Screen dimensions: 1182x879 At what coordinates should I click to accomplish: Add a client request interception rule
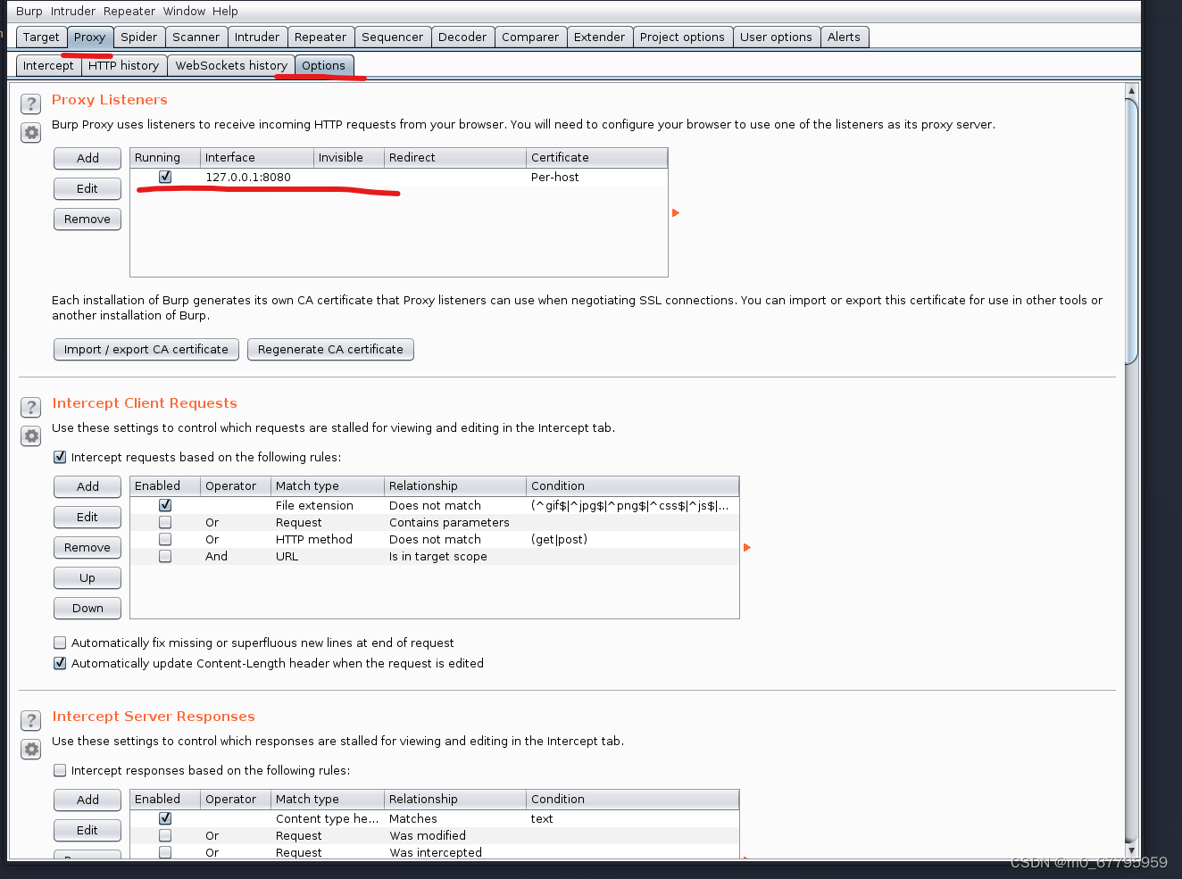point(87,486)
